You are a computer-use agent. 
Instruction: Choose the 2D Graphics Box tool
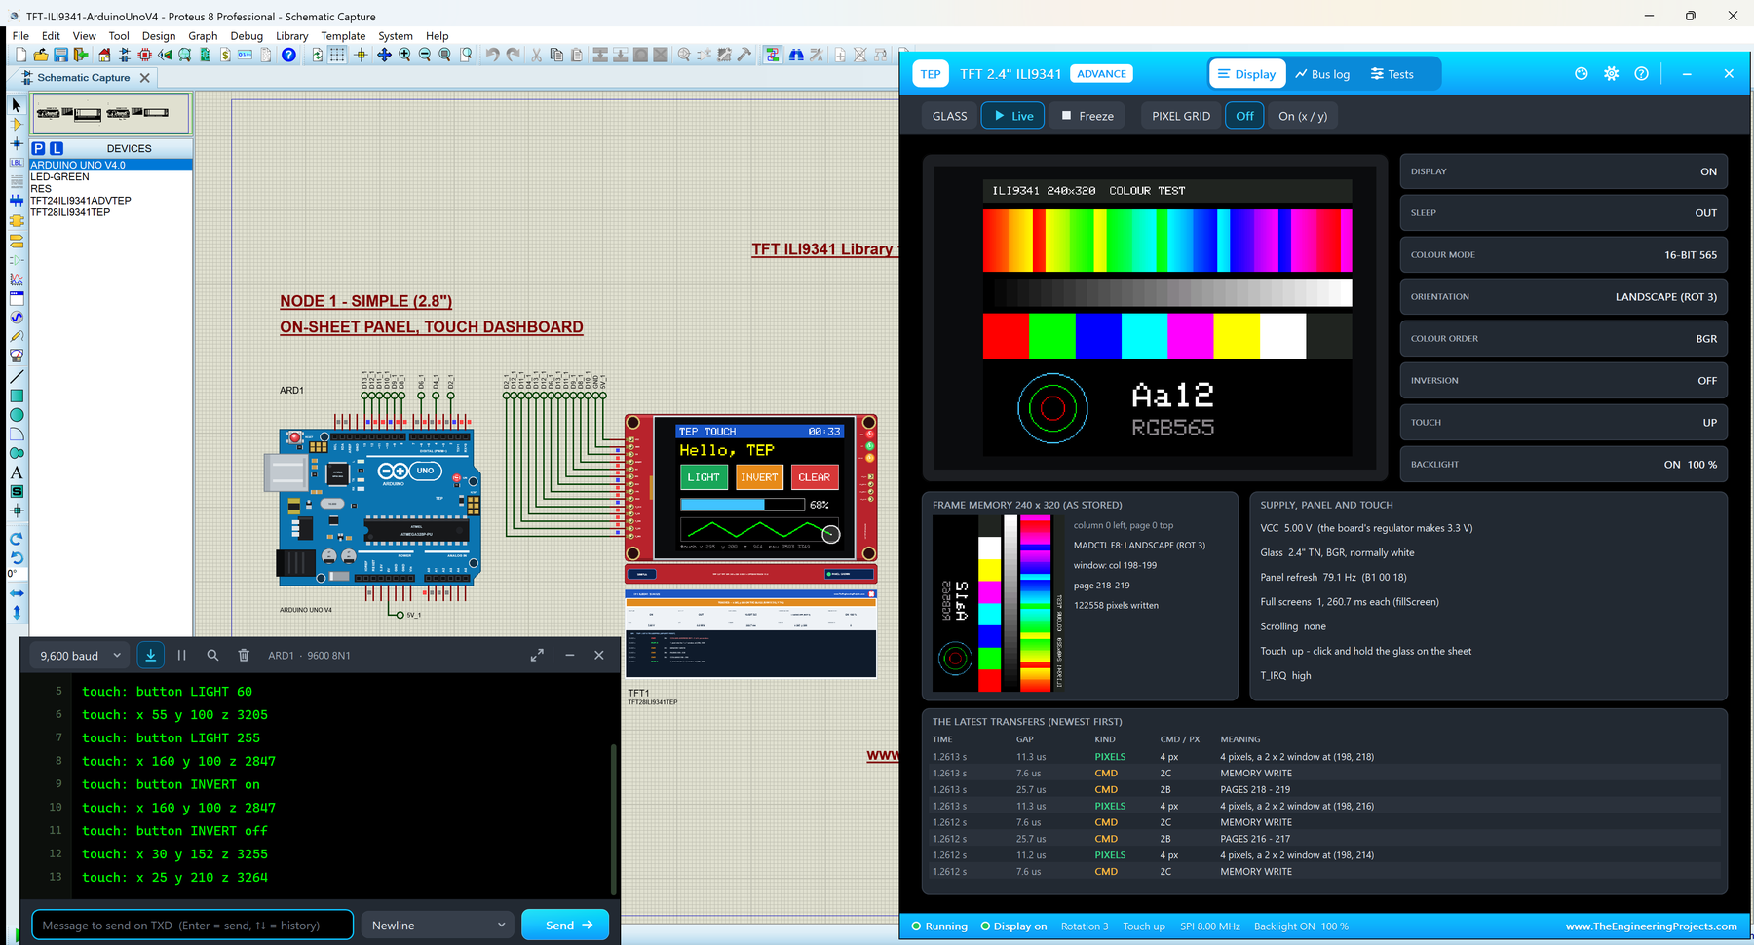coord(16,396)
